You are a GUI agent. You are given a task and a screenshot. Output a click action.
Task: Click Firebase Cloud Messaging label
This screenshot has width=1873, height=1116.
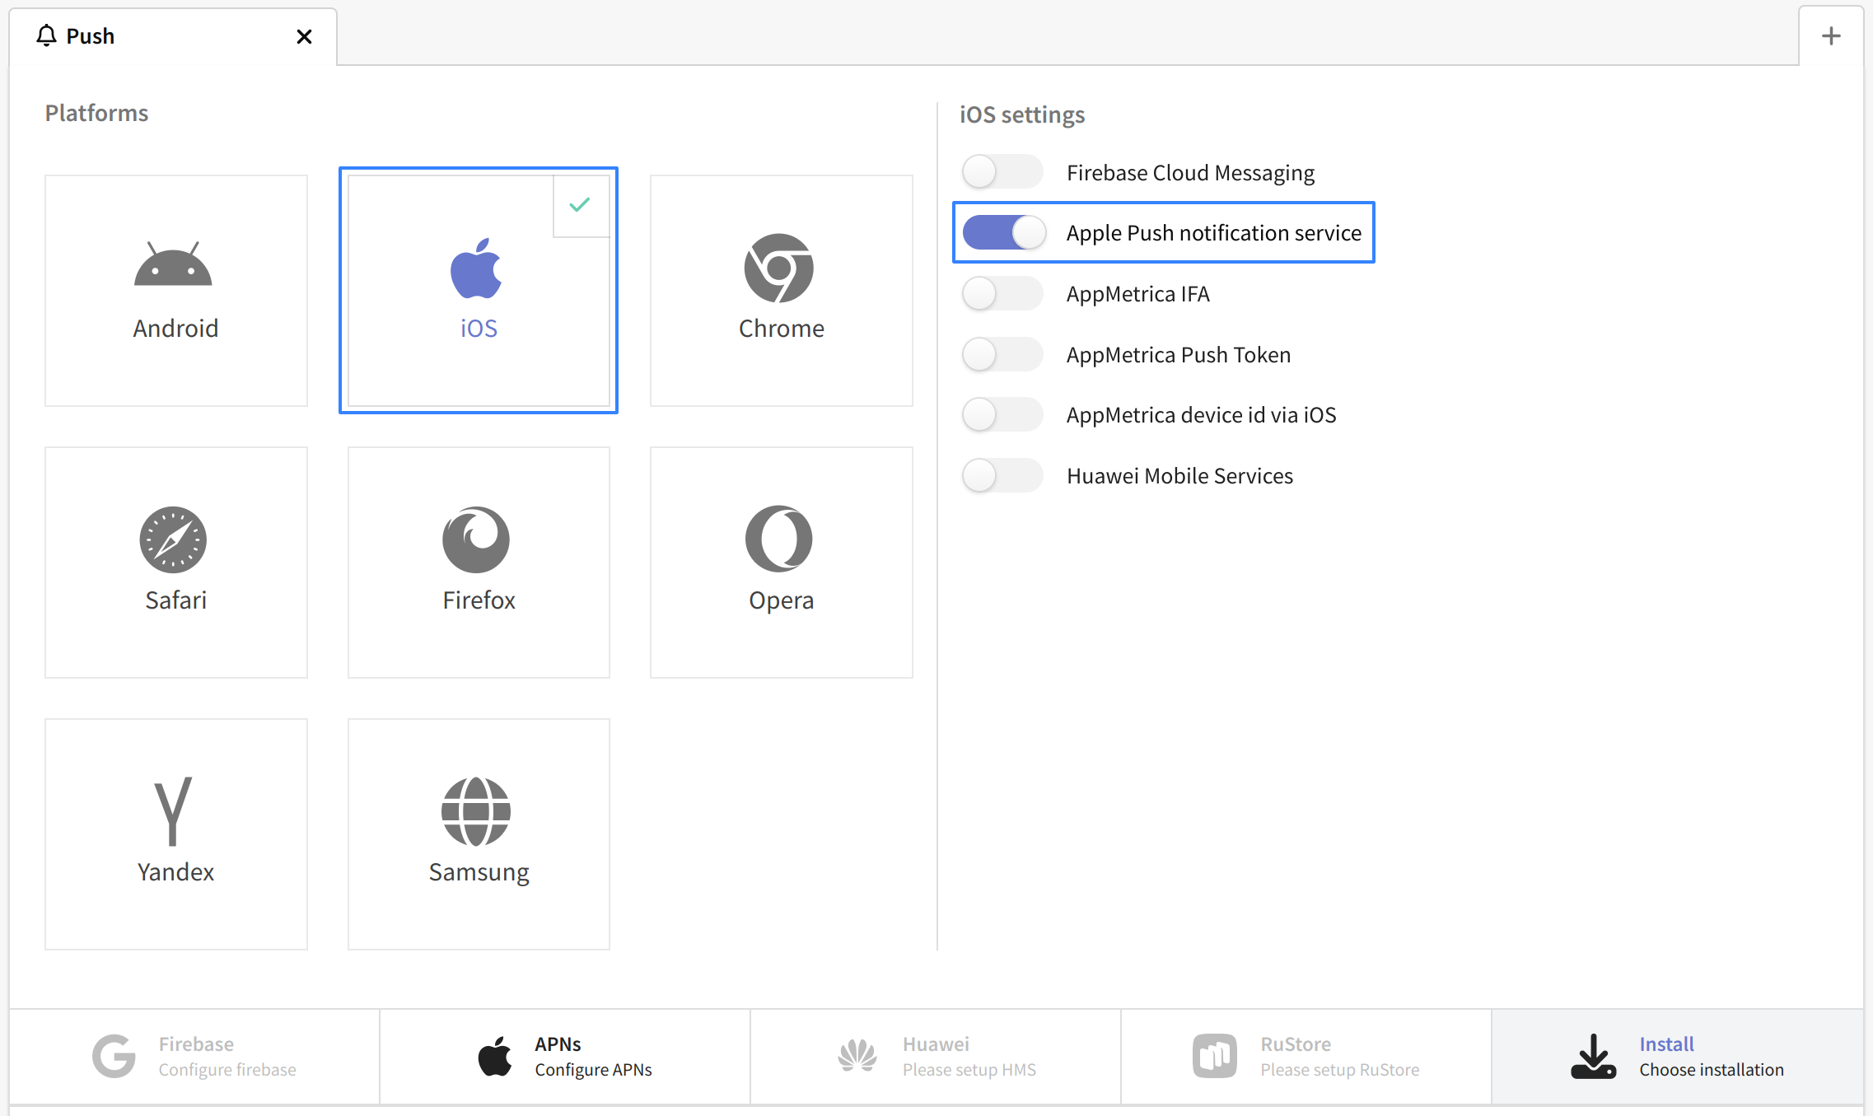pyautogui.click(x=1190, y=173)
